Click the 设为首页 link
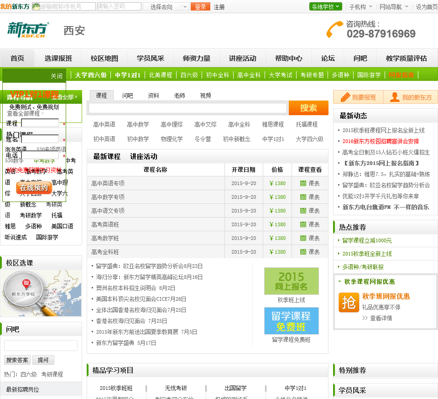438x399 pixels. pyautogui.click(x=427, y=7)
